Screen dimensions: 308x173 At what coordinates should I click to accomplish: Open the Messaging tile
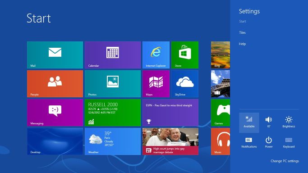point(55,113)
